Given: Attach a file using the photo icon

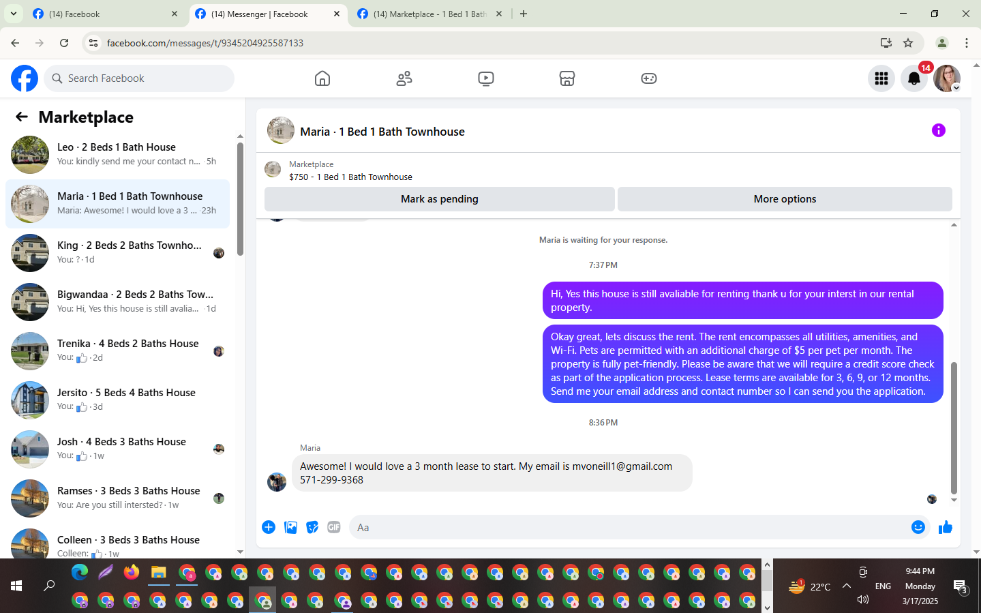Looking at the screenshot, I should (290, 527).
